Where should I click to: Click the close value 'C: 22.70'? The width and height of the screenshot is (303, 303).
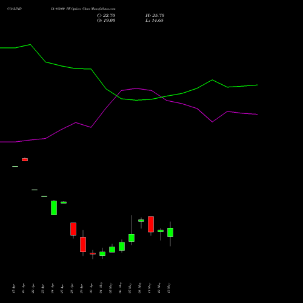106,16
